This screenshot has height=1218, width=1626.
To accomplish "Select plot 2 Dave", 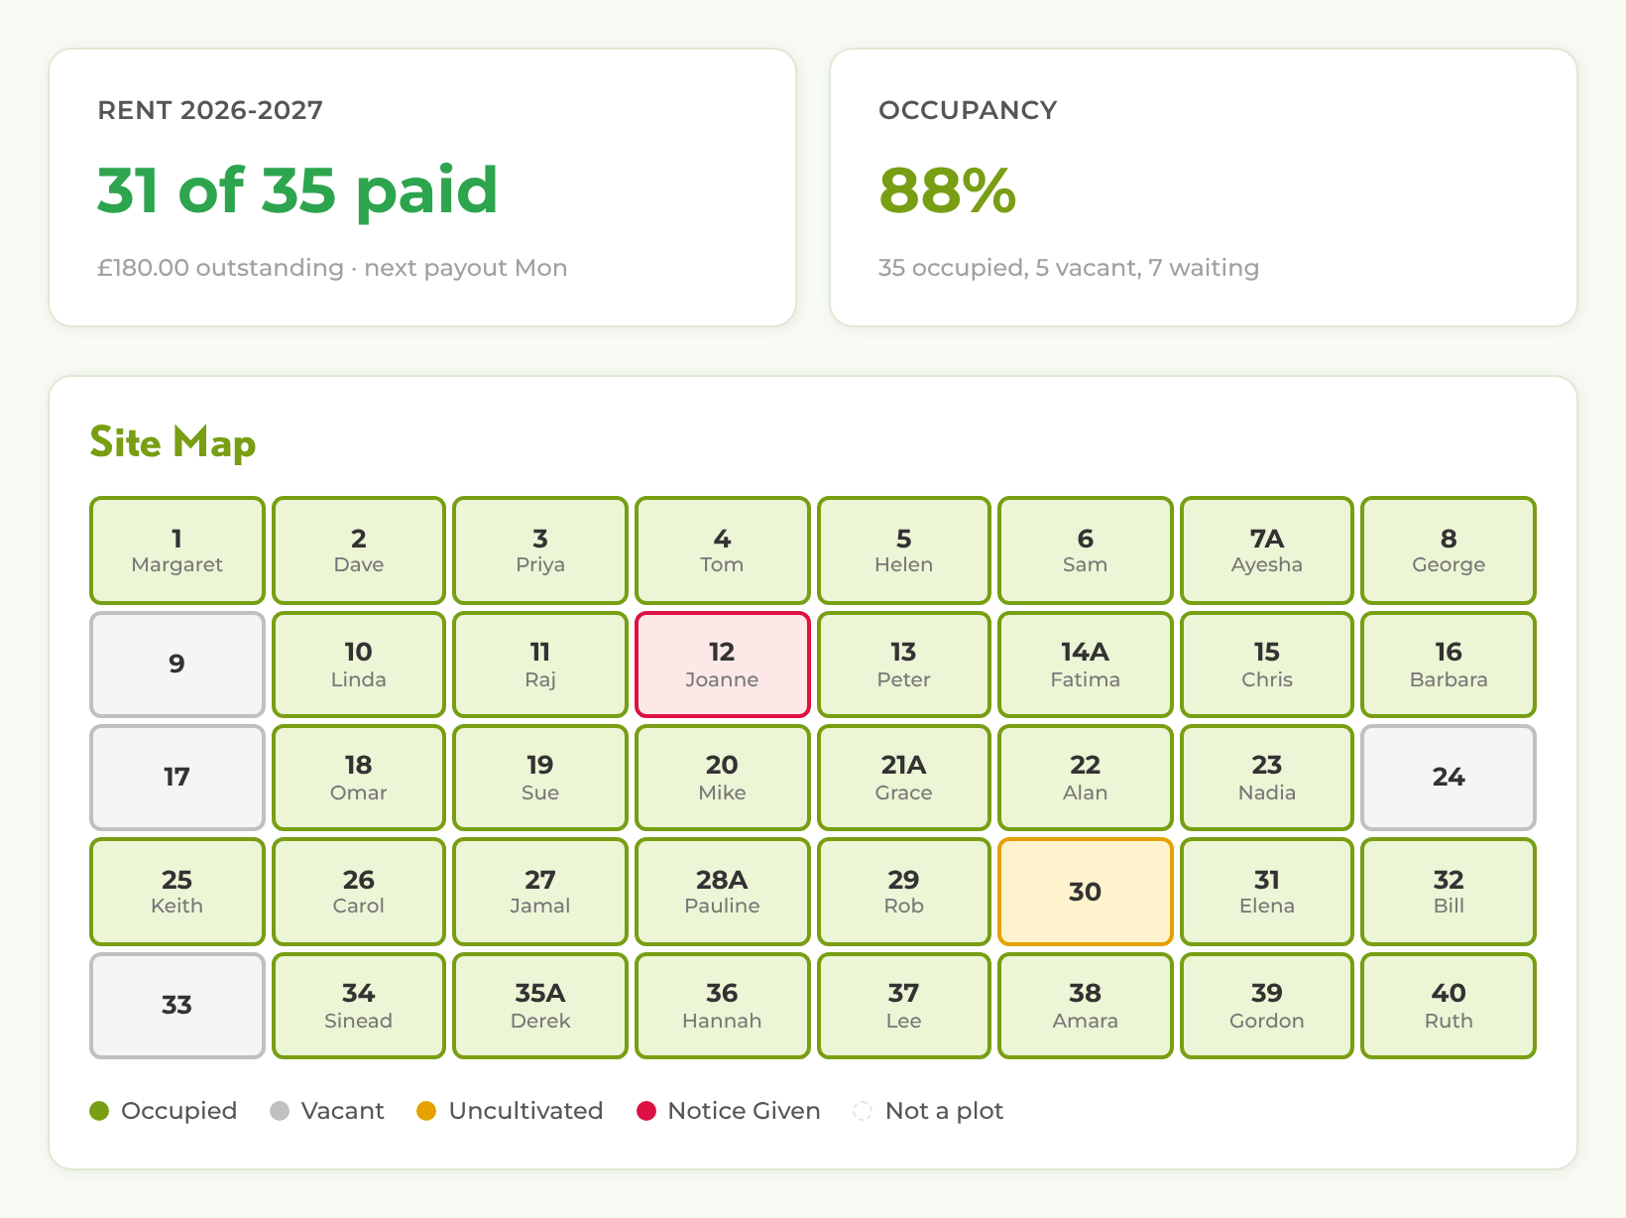I will click(x=359, y=550).
